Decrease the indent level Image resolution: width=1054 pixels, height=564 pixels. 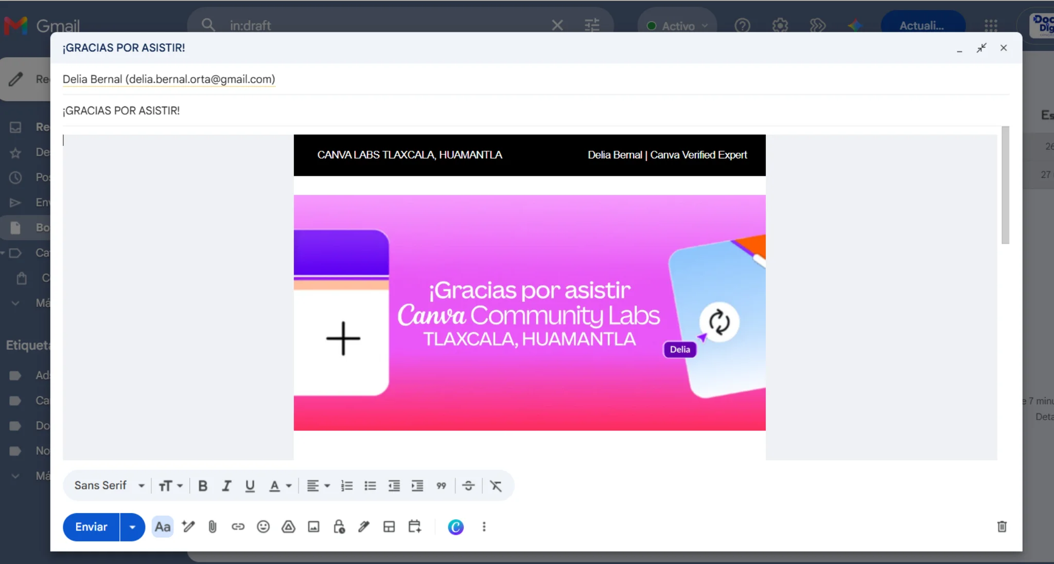(x=394, y=486)
